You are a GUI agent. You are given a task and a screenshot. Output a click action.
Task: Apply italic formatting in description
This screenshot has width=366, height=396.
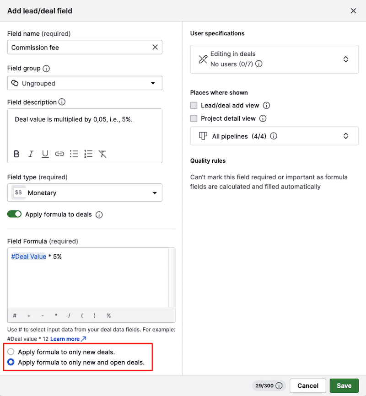click(x=31, y=154)
